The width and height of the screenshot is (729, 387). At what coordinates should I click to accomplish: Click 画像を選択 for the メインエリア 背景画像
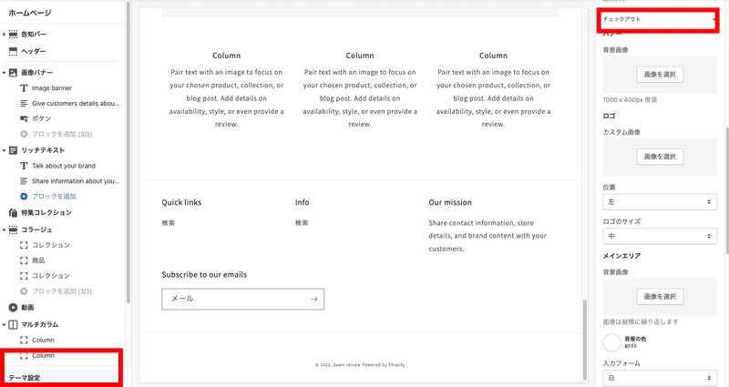[660, 297]
